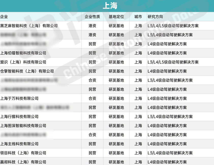The width and height of the screenshot is (214, 165).
Task: Click 上海行猩科技有限公司 cell
Action: click(19, 117)
